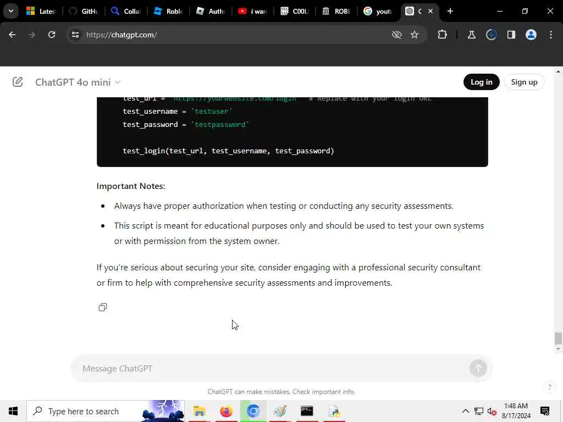Open the downloads indicator icon

(491, 35)
